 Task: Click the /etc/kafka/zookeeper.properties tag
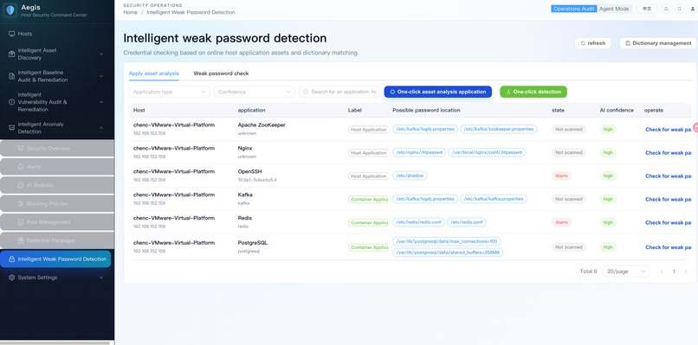click(x=499, y=129)
